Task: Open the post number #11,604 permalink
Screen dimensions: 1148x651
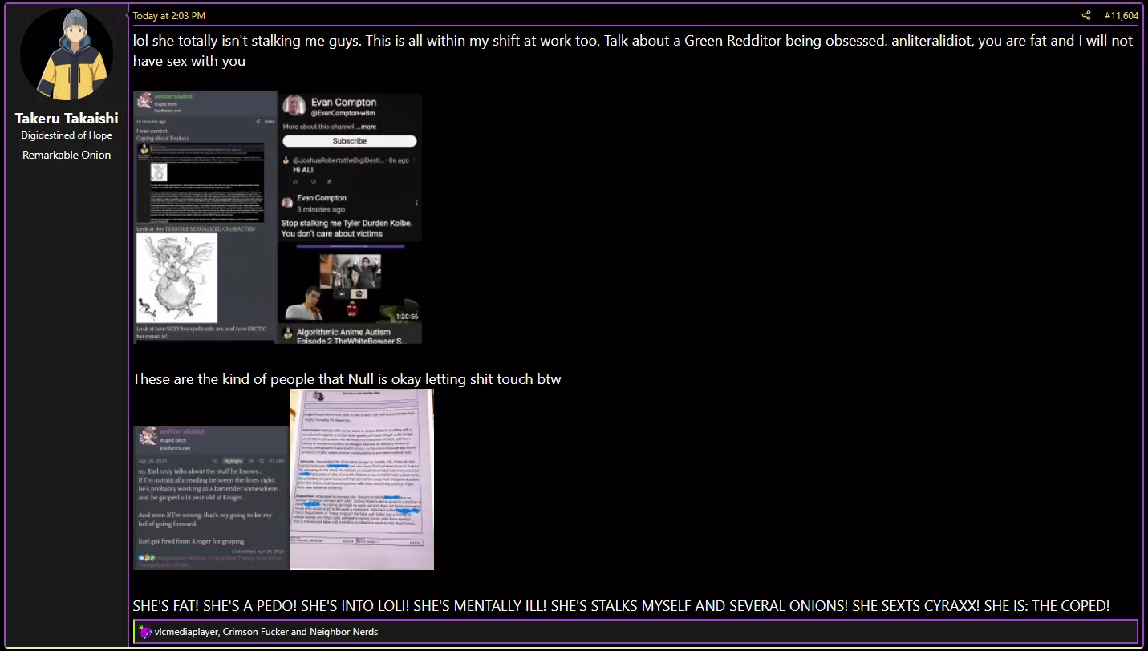Action: [1121, 15]
